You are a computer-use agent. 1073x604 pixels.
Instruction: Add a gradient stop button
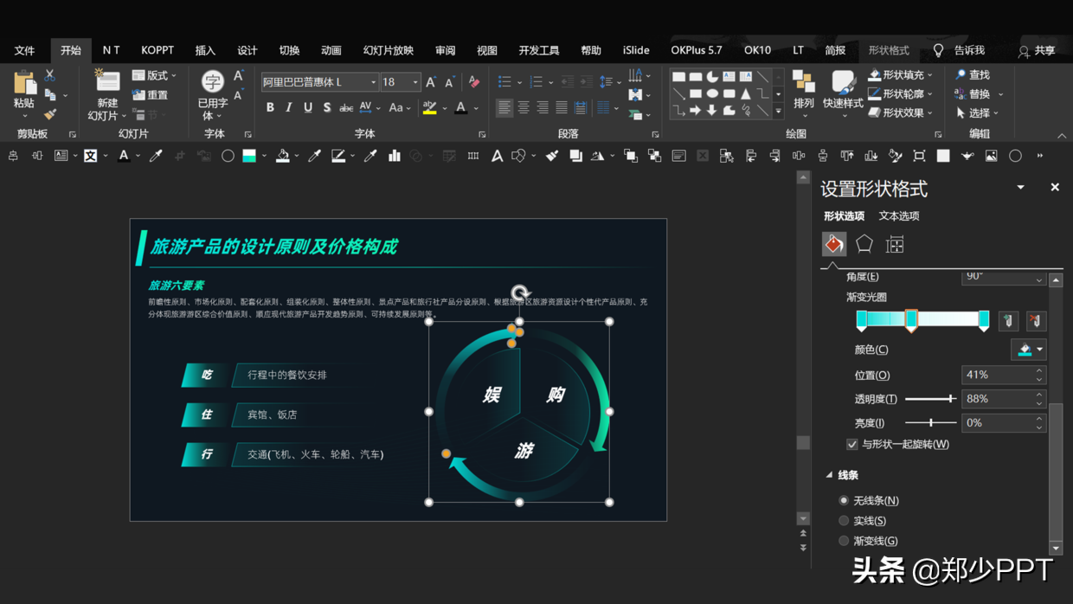coord(1008,321)
